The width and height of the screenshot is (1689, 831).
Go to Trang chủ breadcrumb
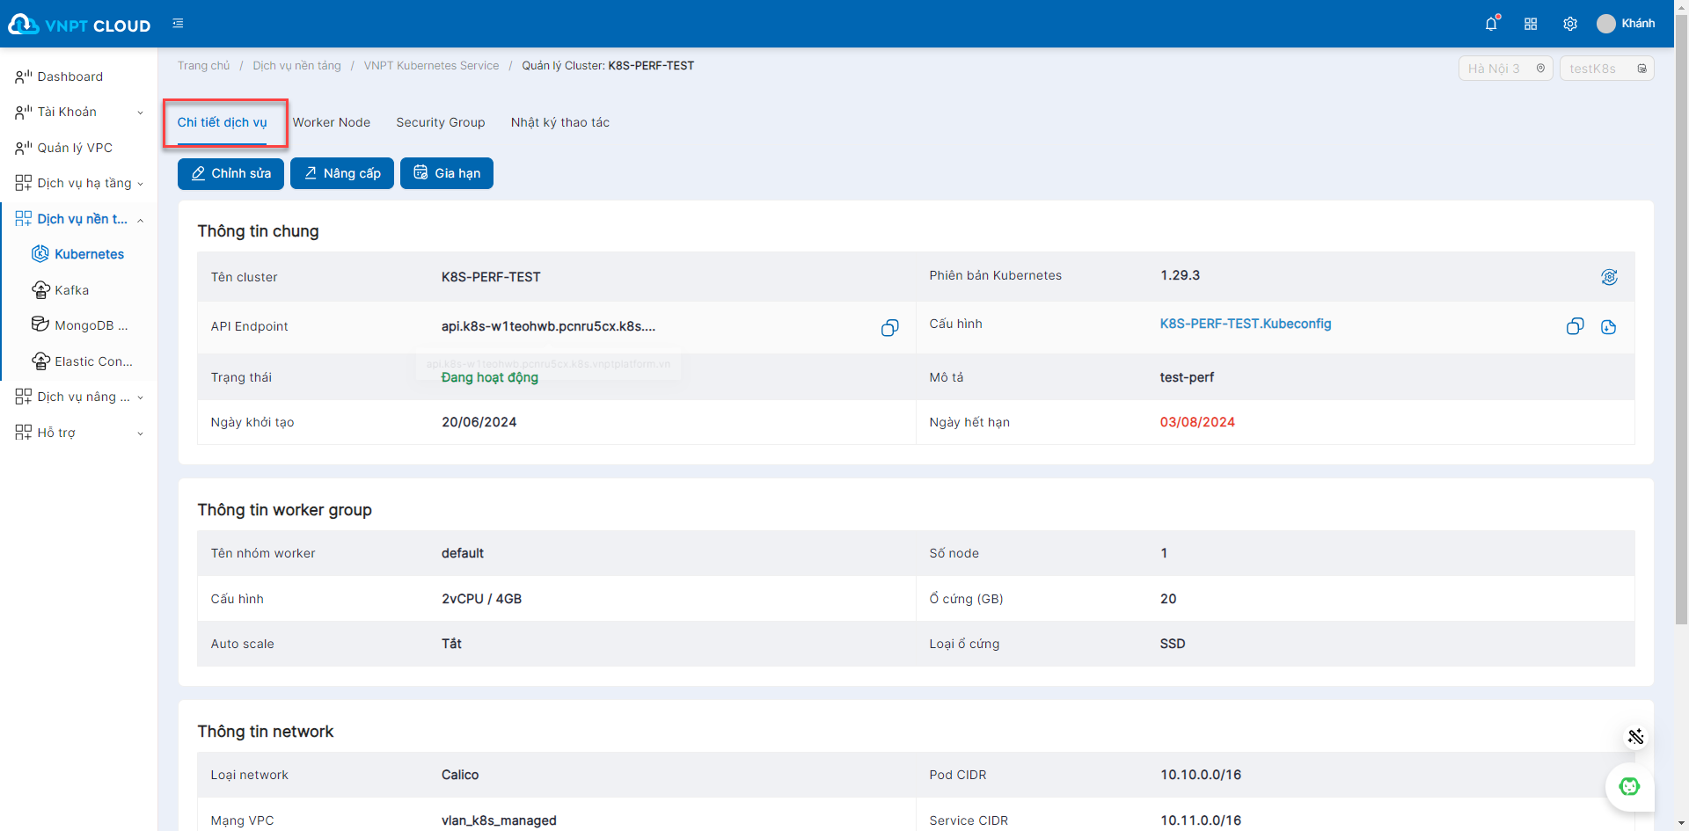[203, 66]
